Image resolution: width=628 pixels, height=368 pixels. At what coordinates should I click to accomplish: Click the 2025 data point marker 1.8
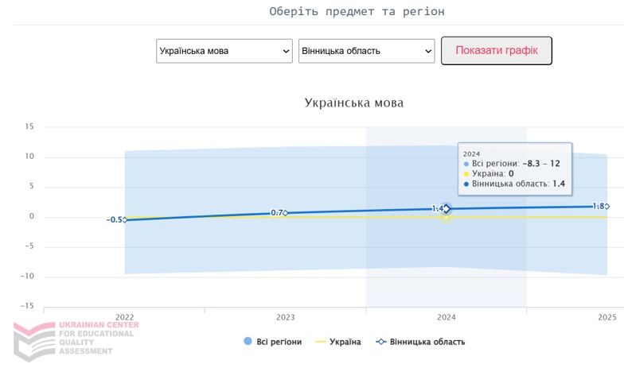click(x=607, y=207)
